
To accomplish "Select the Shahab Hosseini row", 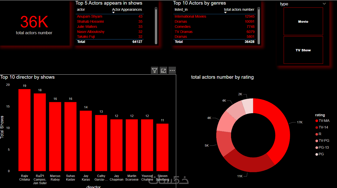I will pyautogui.click(x=110, y=21).
